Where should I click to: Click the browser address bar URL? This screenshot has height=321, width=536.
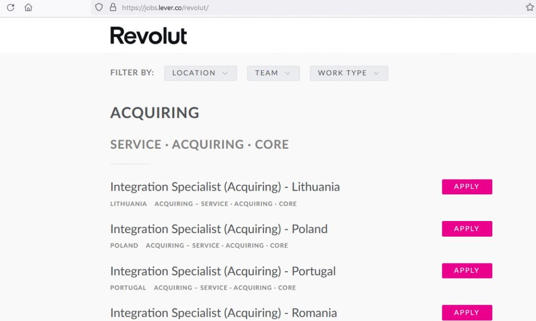pyautogui.click(x=165, y=8)
